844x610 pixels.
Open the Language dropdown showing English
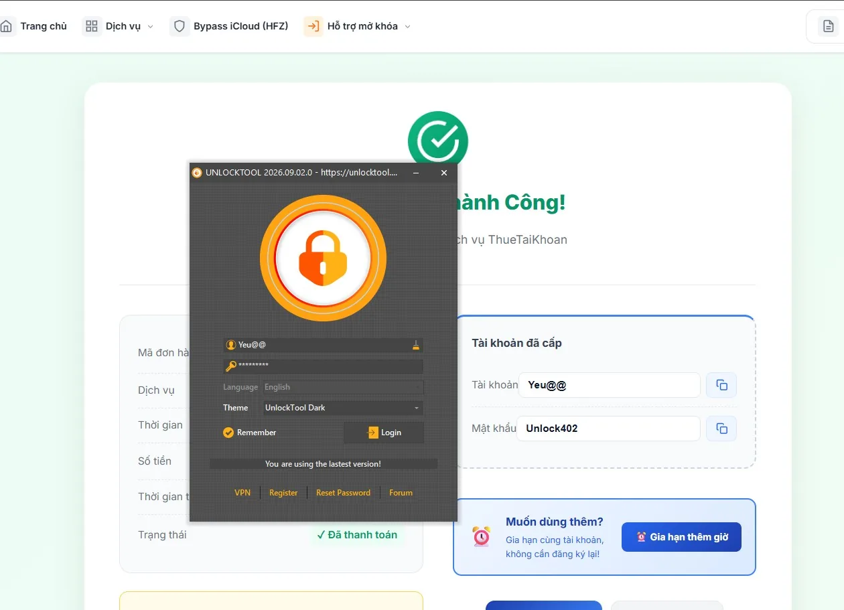point(343,387)
